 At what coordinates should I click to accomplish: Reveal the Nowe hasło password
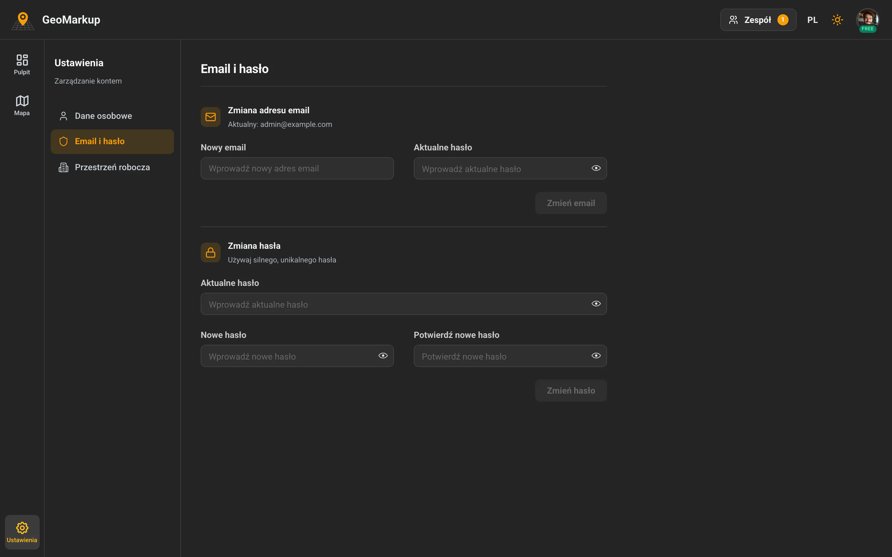[383, 356]
